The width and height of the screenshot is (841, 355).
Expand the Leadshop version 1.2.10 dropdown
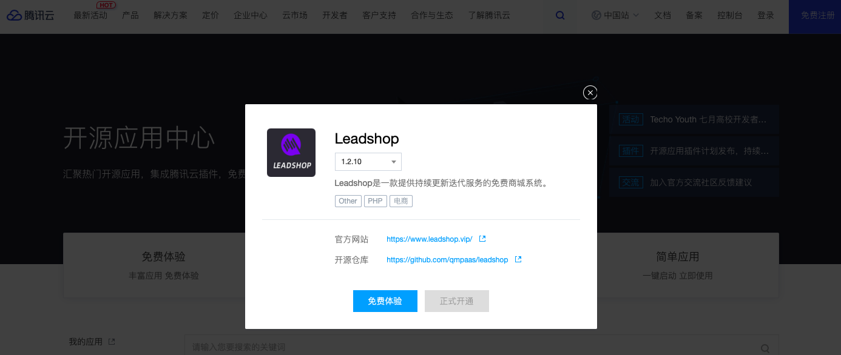click(x=368, y=162)
